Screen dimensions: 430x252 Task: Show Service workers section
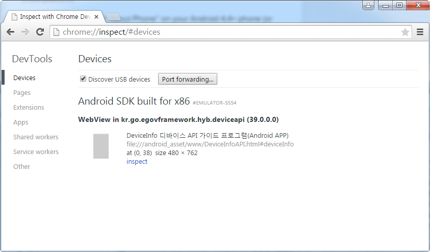tap(36, 152)
